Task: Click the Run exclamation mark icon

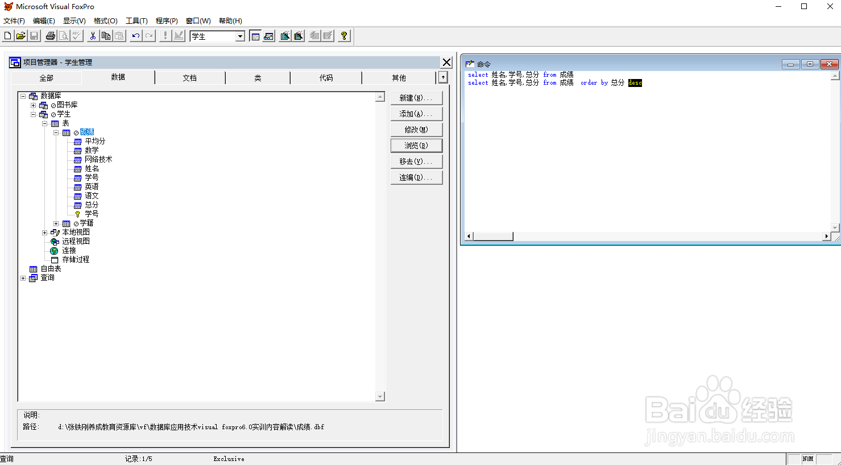Action: [165, 36]
